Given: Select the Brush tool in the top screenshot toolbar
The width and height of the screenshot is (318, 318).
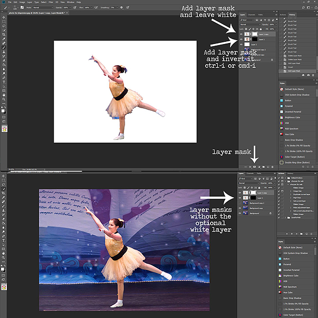Looking at the screenshot, I should 4,47.
